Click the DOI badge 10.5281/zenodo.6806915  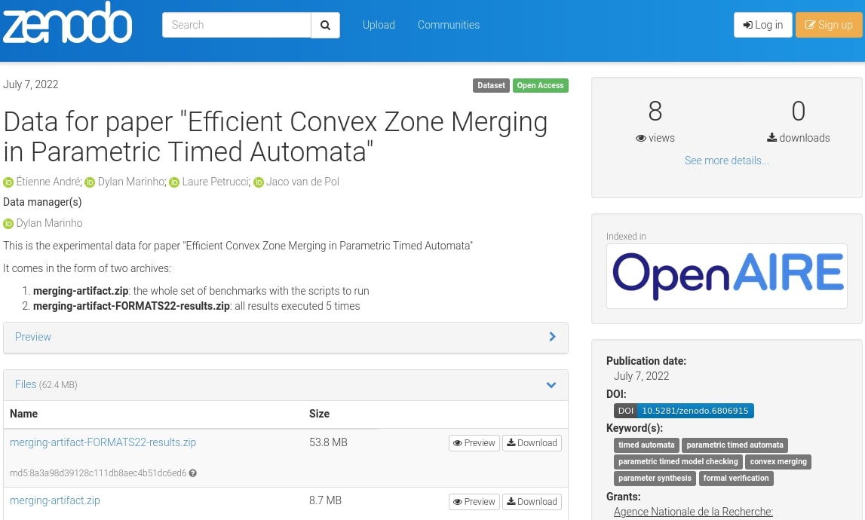683,411
